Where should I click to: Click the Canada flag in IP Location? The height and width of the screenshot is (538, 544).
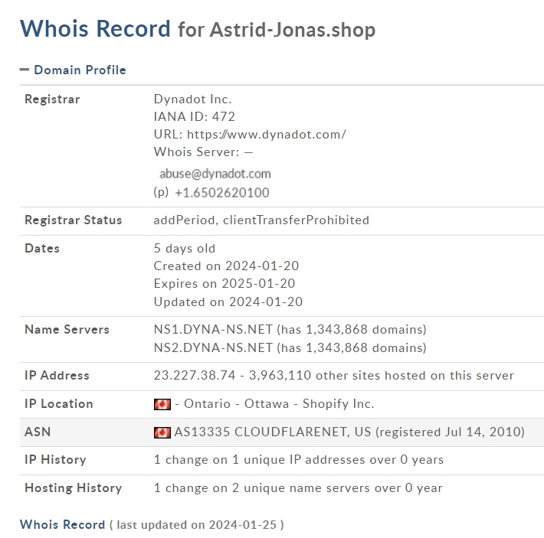[162, 404]
